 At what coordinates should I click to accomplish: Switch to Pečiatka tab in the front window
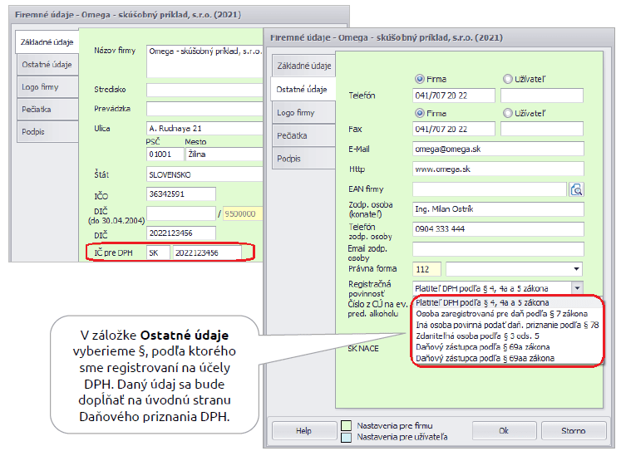click(293, 135)
